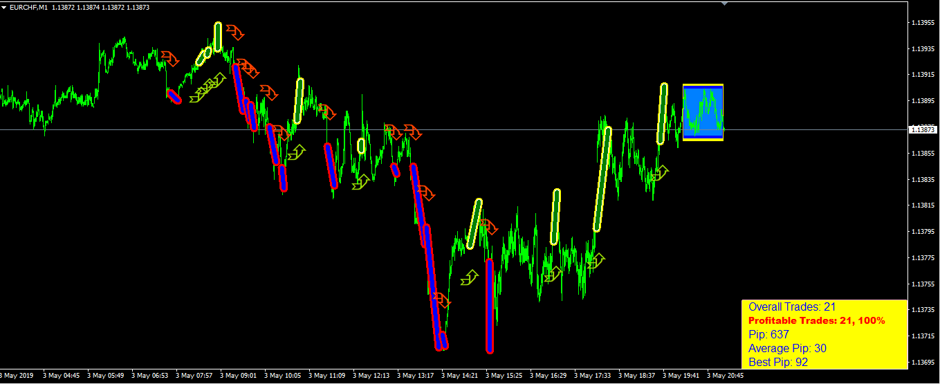
Task: Click the 1.13815 price axis label
Action: pos(923,205)
